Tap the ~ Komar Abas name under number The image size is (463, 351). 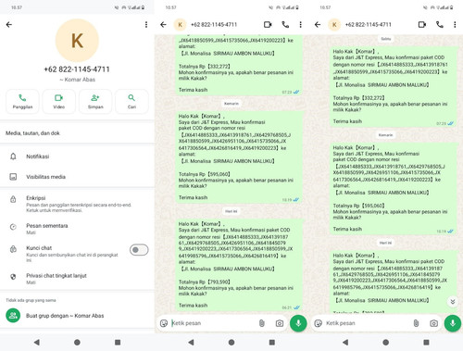click(78, 80)
